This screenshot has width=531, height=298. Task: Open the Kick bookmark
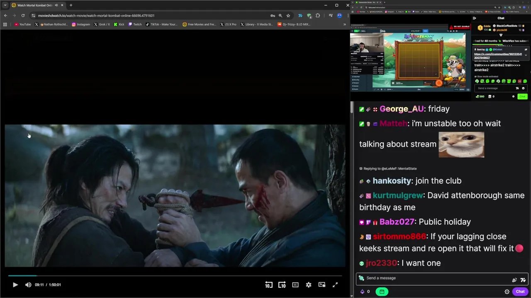(x=119, y=24)
